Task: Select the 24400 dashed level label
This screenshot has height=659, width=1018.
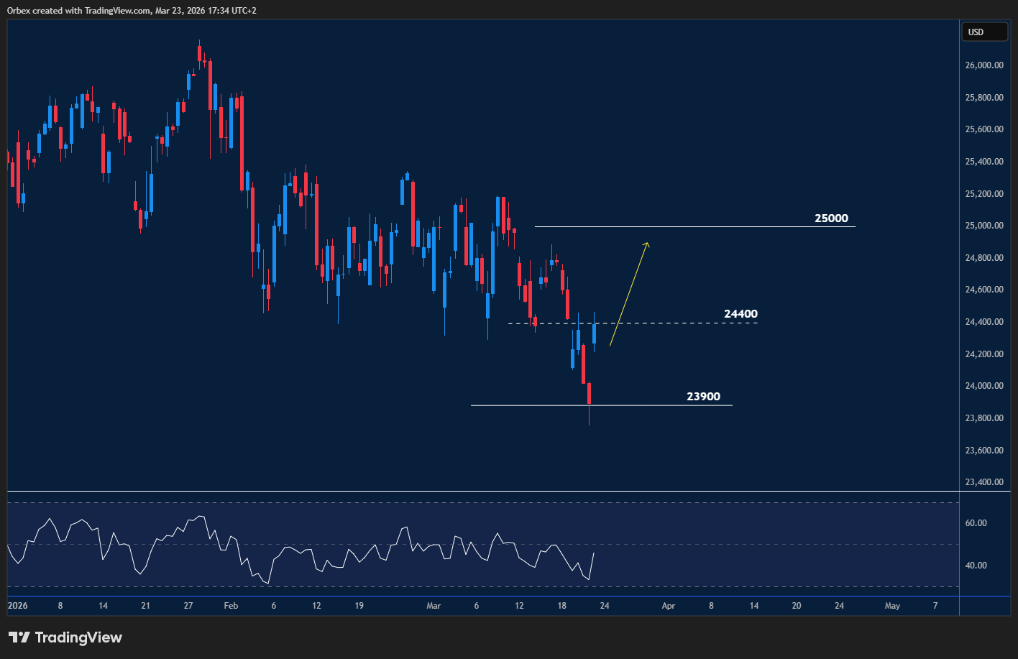Action: coord(740,314)
